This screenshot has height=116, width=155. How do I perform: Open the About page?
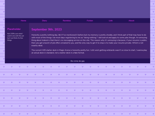coord(131,21)
